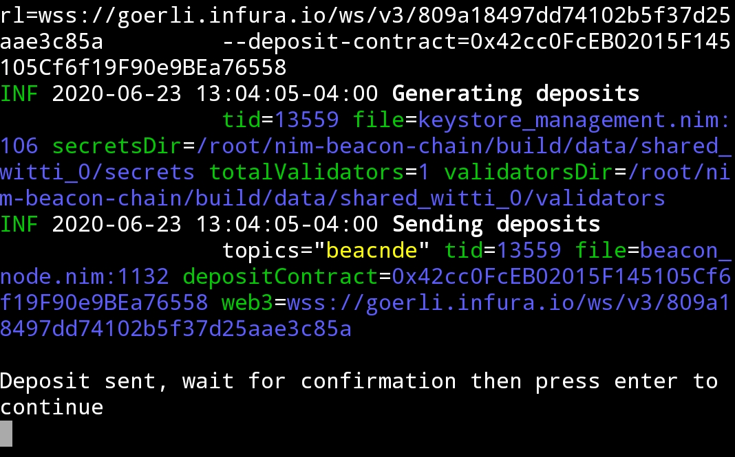Click the green secretsDir key
This screenshot has height=457, width=735.
pyautogui.click(x=116, y=146)
